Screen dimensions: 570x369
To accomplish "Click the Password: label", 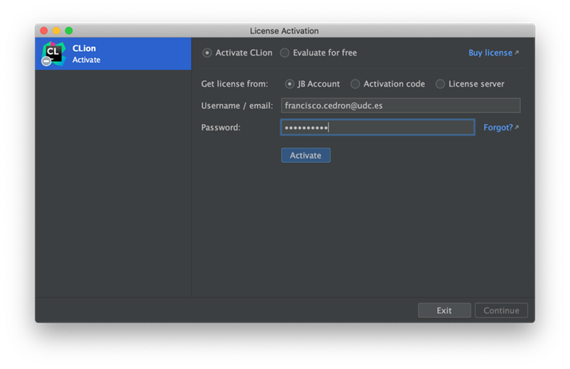I will [221, 127].
